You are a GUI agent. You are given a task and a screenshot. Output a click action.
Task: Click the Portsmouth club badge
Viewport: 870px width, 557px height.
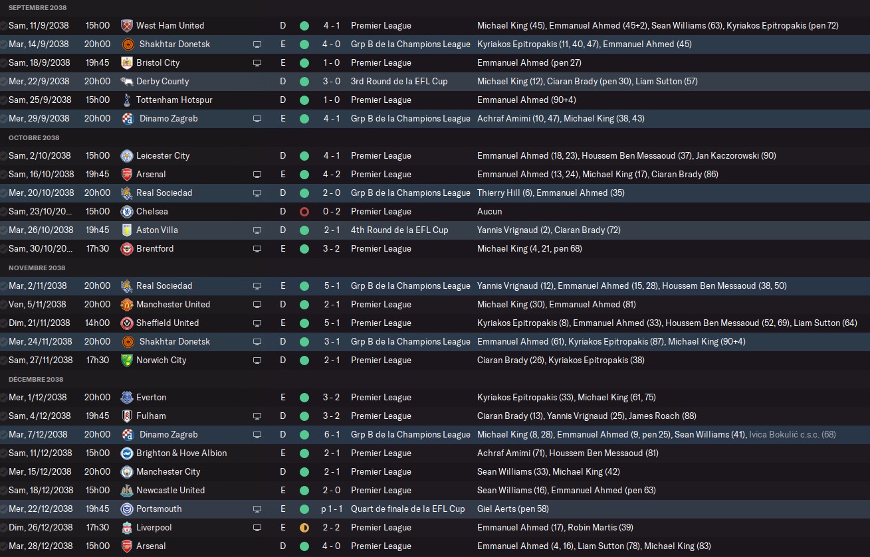126,509
